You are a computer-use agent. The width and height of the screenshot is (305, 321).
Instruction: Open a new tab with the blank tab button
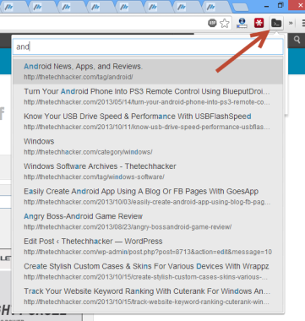(x=240, y=8)
